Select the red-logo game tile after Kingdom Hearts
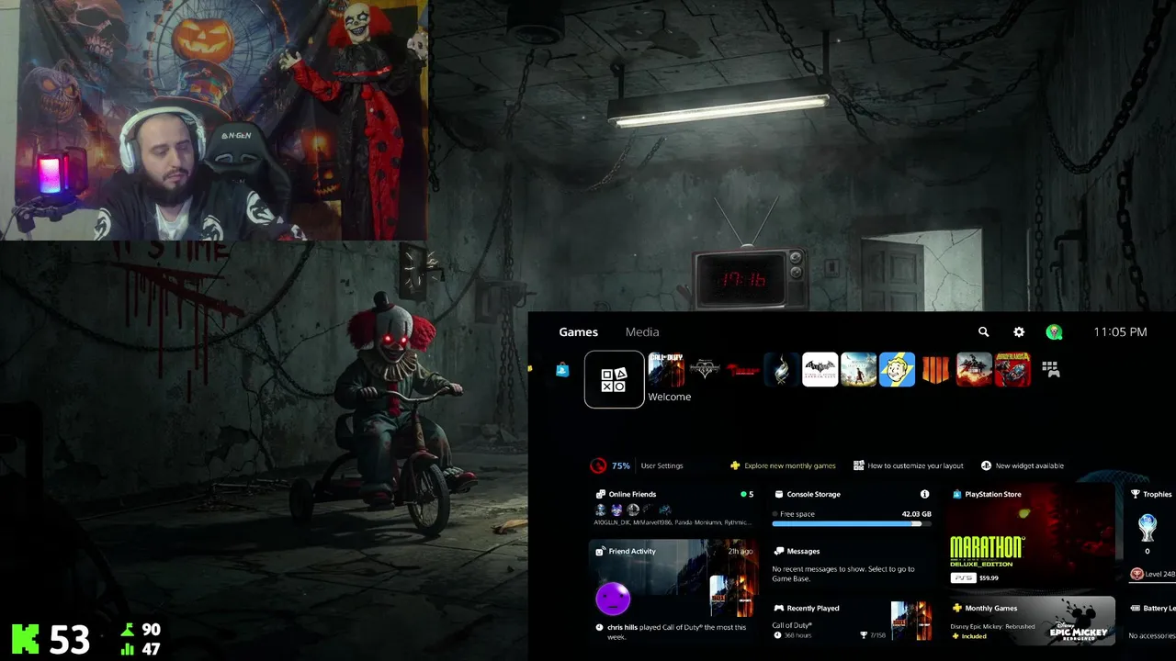Screen dimensions: 1176x661 pos(742,370)
